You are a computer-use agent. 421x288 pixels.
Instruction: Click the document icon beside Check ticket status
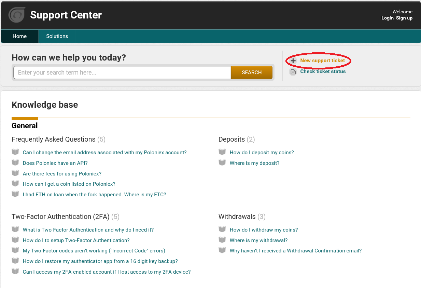(x=293, y=72)
